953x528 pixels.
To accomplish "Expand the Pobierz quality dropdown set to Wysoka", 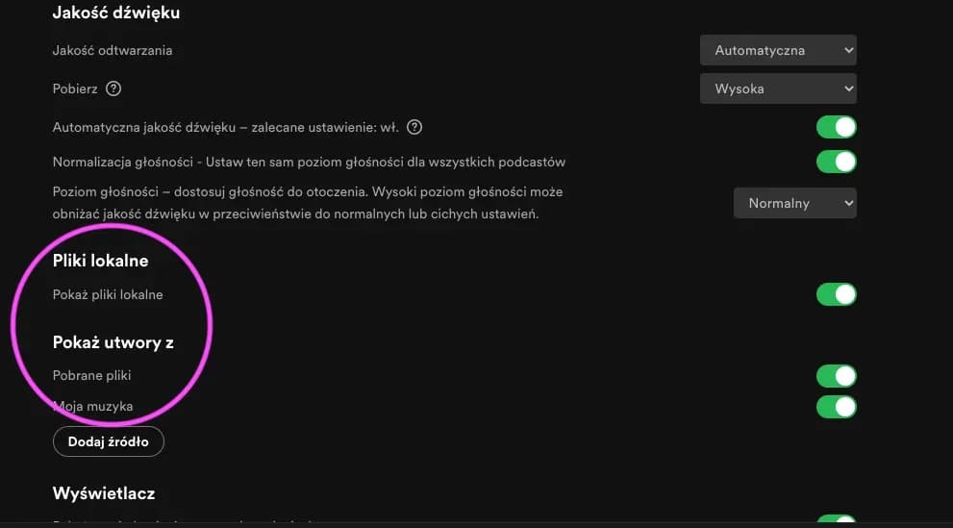I will [777, 88].
